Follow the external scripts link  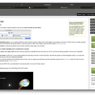12,61
